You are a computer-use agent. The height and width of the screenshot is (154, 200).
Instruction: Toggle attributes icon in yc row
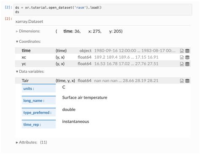point(182,64)
